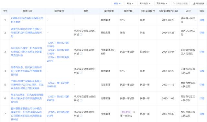
Task: Open the (2017) case number ending 1744号
Action: tap(58, 45)
